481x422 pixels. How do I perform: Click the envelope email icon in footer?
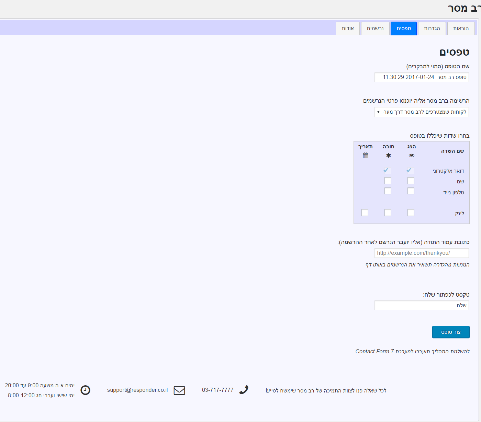[179, 390]
